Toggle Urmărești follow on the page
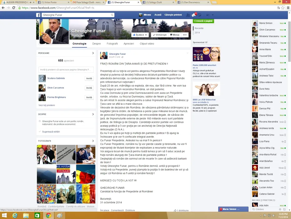Image resolution: width=291 pixels, height=219 pixels. point(160,35)
